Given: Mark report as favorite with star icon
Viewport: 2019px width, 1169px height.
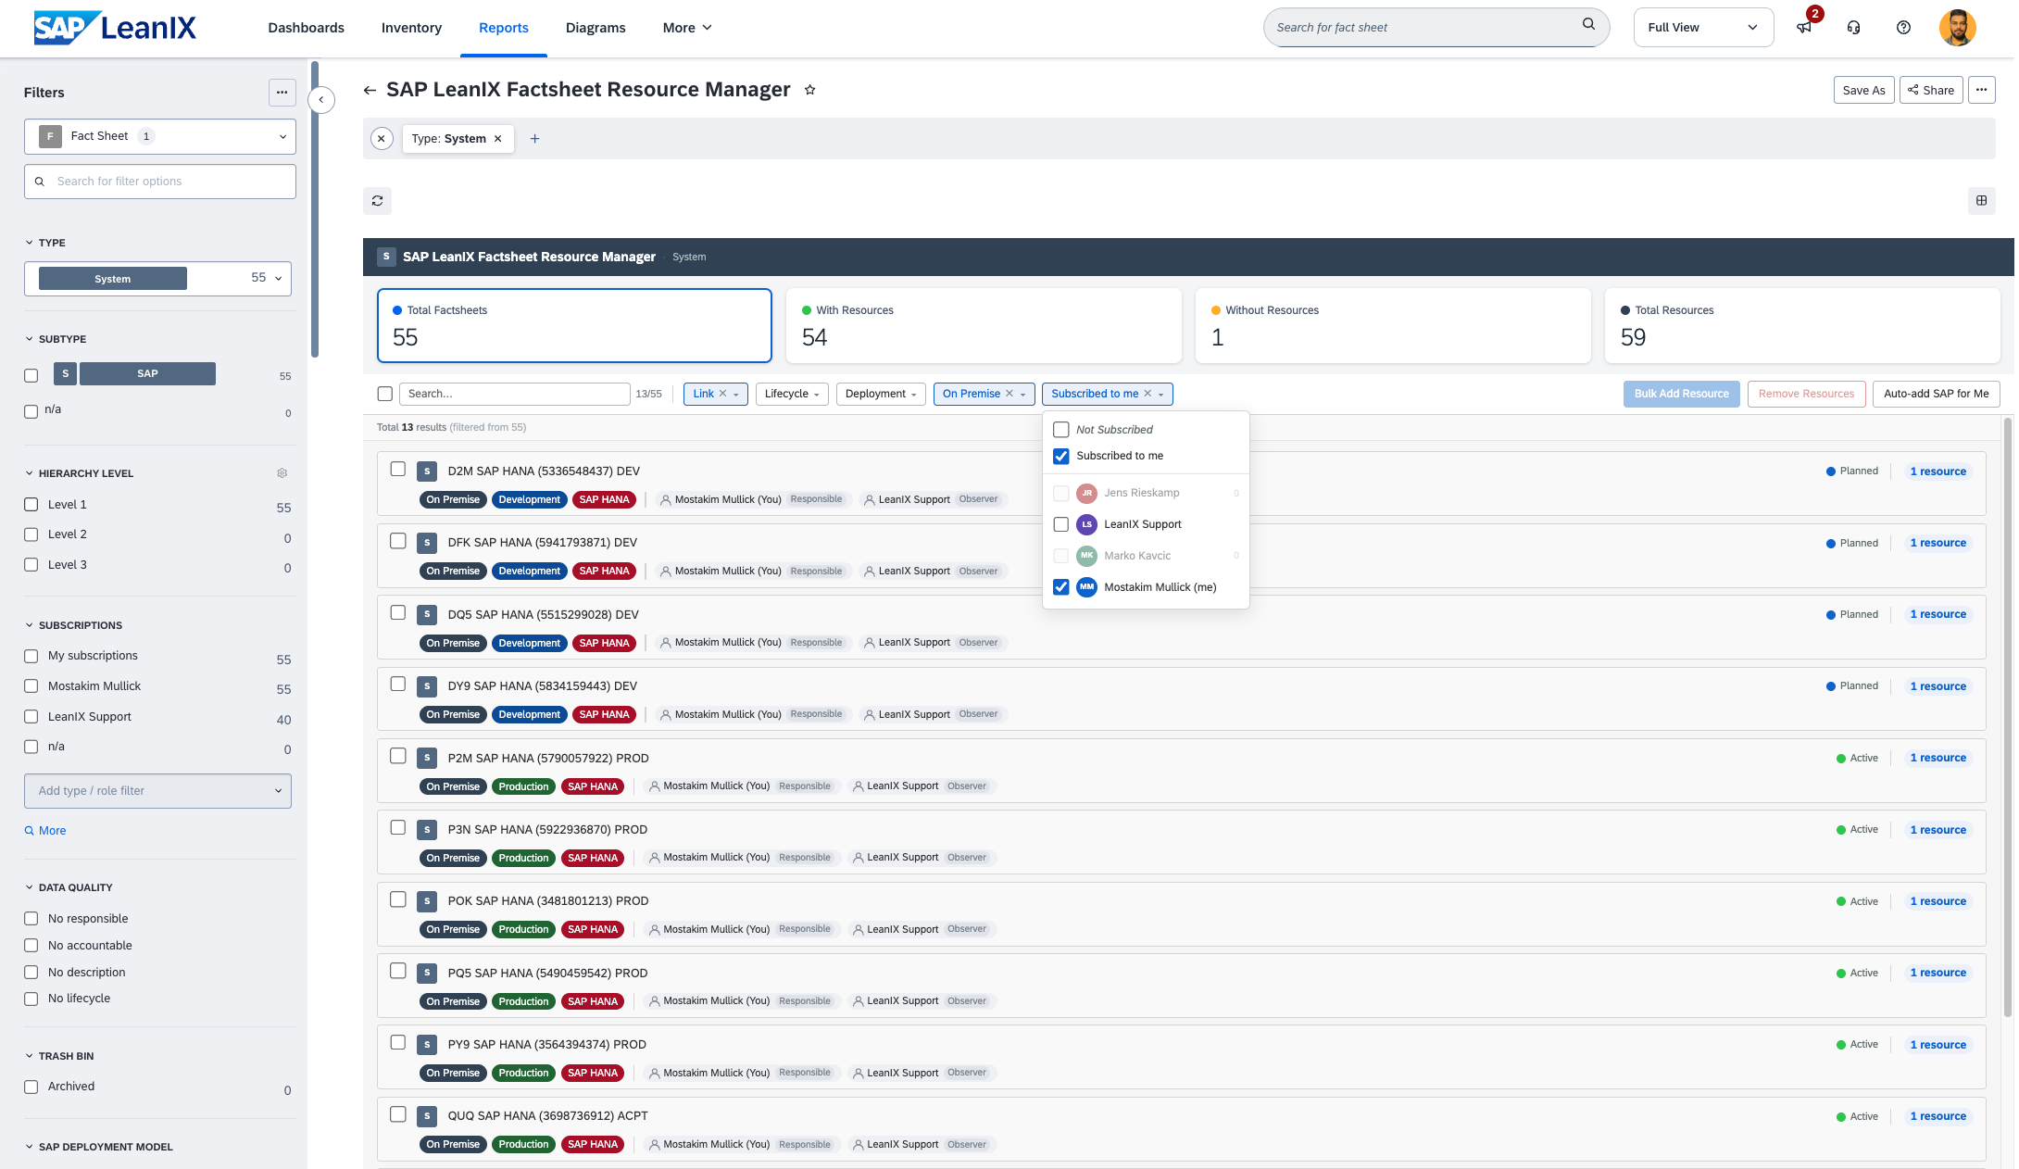Looking at the screenshot, I should point(809,90).
